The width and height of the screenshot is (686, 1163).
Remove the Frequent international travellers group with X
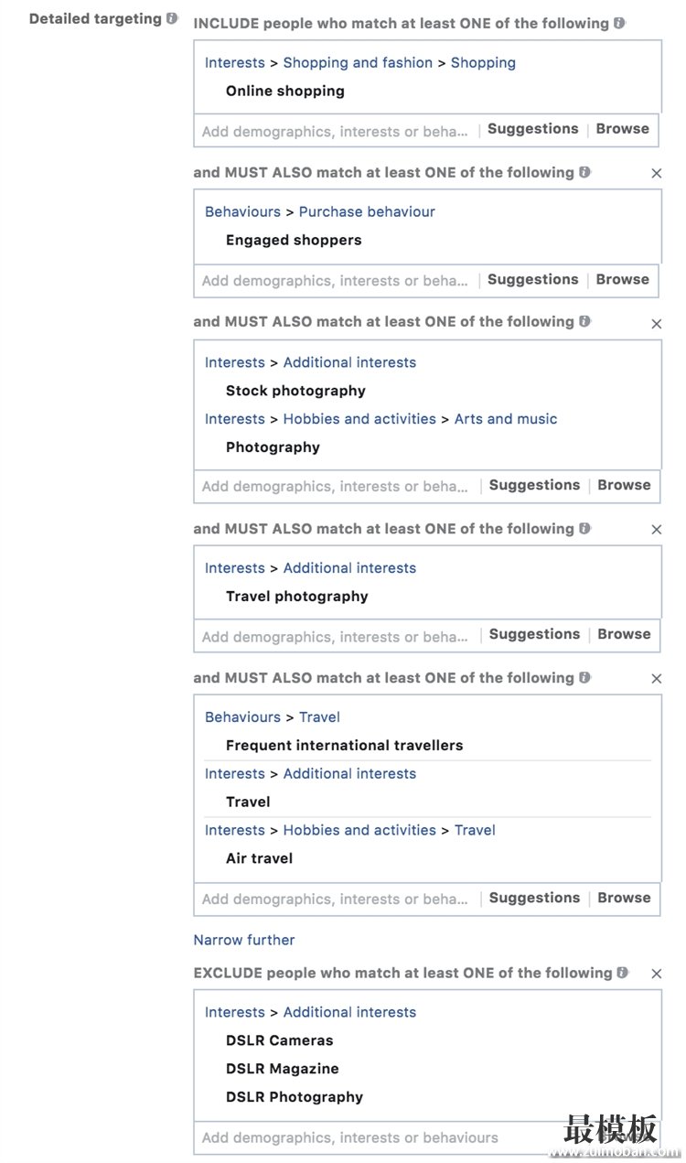pyautogui.click(x=656, y=679)
